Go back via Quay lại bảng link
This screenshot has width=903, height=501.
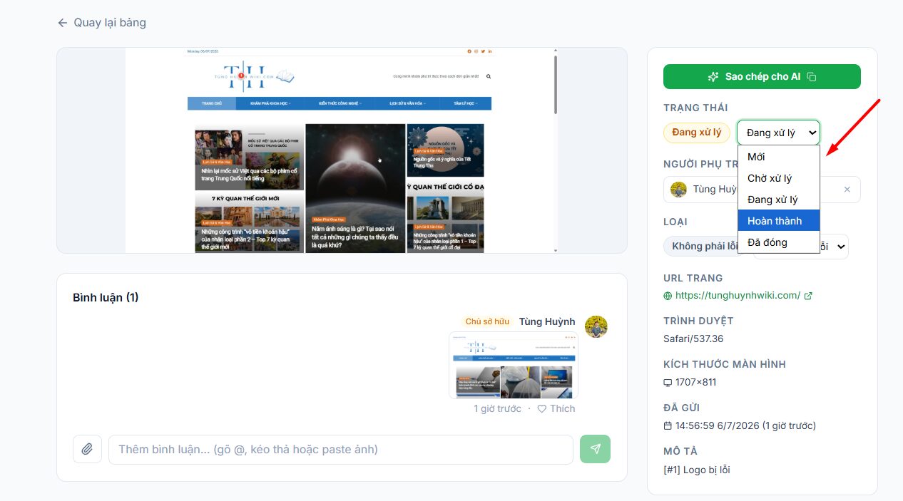(102, 23)
